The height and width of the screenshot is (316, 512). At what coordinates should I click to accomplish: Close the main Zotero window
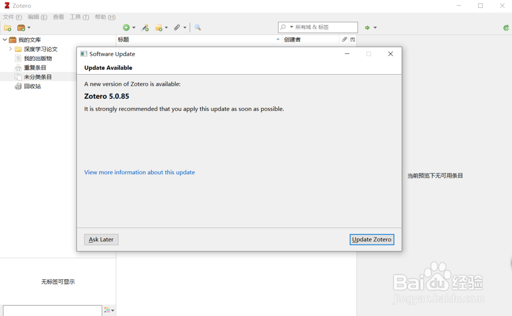502,6
